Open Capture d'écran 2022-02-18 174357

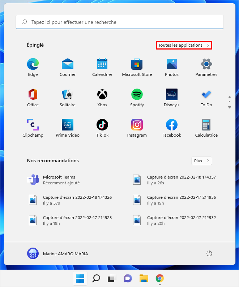click(174, 180)
